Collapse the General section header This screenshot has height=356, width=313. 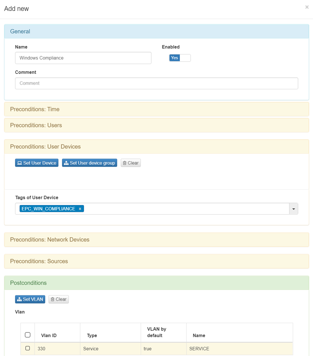point(20,31)
